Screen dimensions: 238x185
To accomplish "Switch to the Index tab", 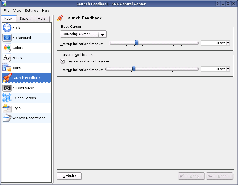I will pyautogui.click(x=9, y=19).
